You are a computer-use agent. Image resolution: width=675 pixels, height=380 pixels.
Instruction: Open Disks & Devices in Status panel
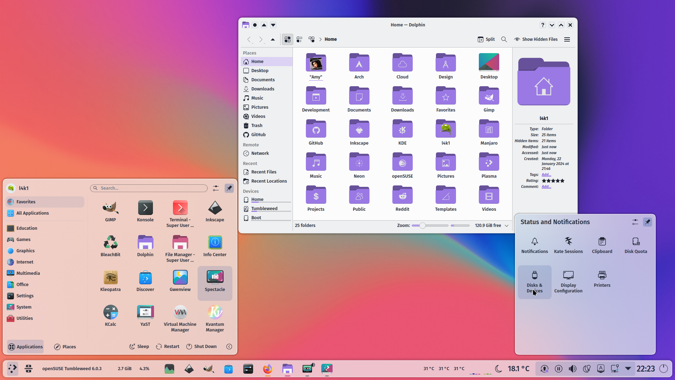click(x=534, y=282)
